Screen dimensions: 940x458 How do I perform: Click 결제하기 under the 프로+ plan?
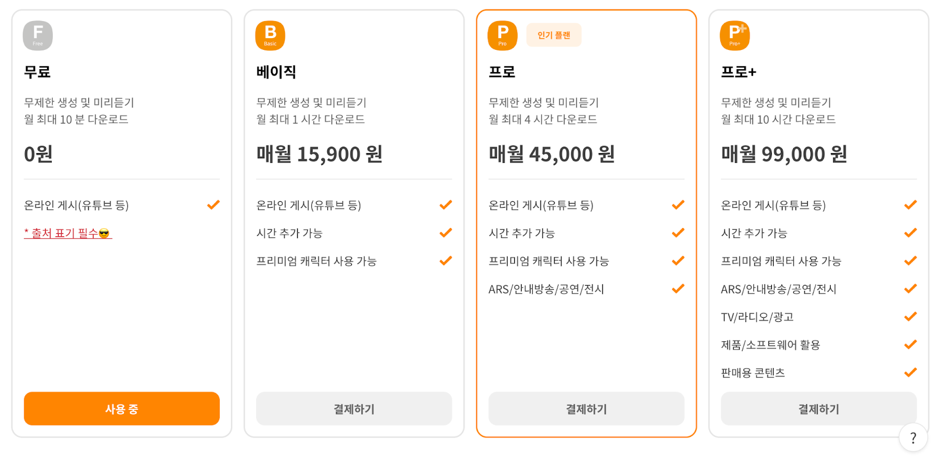(x=818, y=409)
